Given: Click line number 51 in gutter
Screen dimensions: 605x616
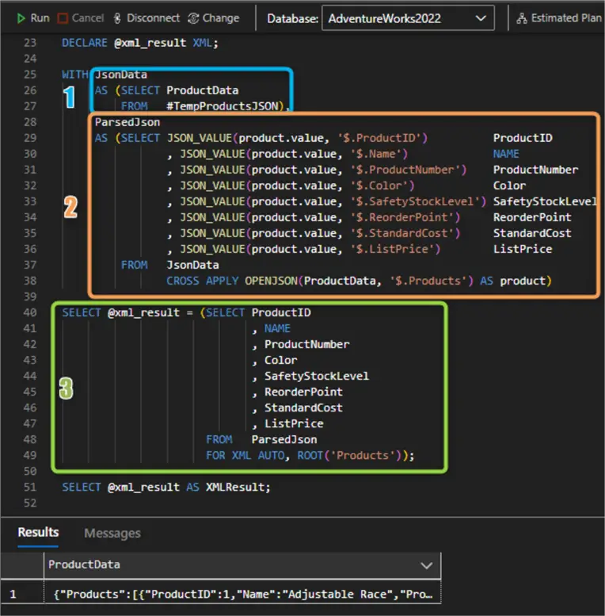Looking at the screenshot, I should pos(30,487).
